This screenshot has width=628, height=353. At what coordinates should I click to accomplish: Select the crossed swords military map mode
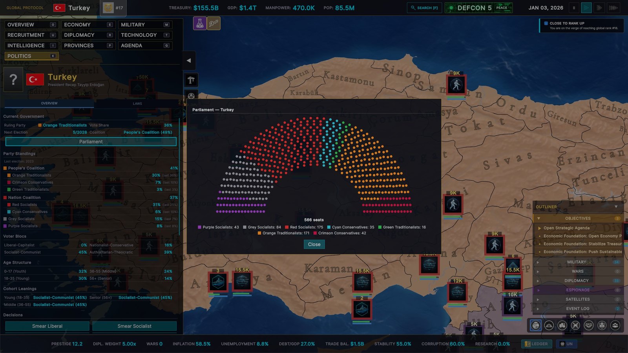tap(575, 325)
